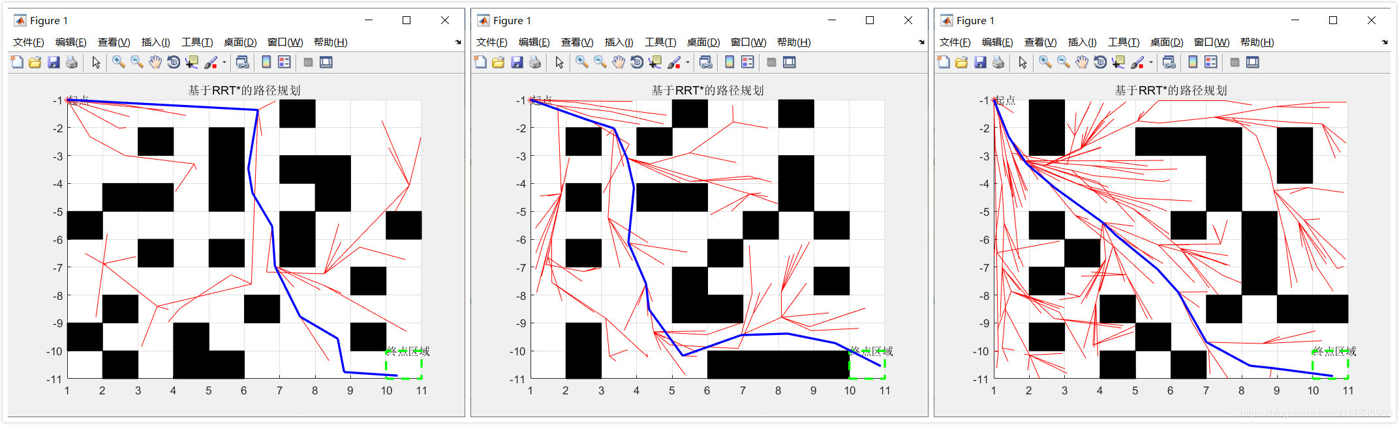The width and height of the screenshot is (1399, 425).
Task: Select Rotate 3D tool in middle Figure window
Action: 637,62
